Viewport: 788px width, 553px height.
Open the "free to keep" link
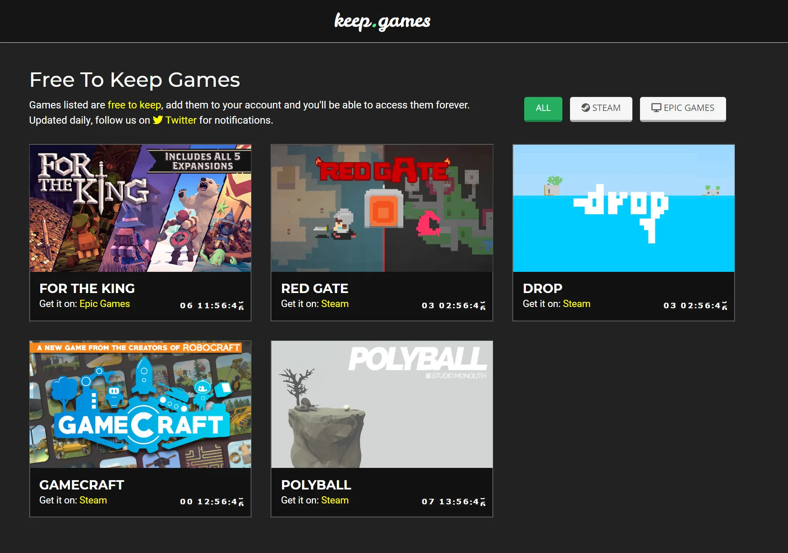click(134, 105)
